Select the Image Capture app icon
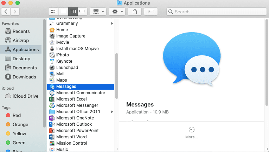This screenshot has width=269, height=152. pyautogui.click(x=52, y=36)
